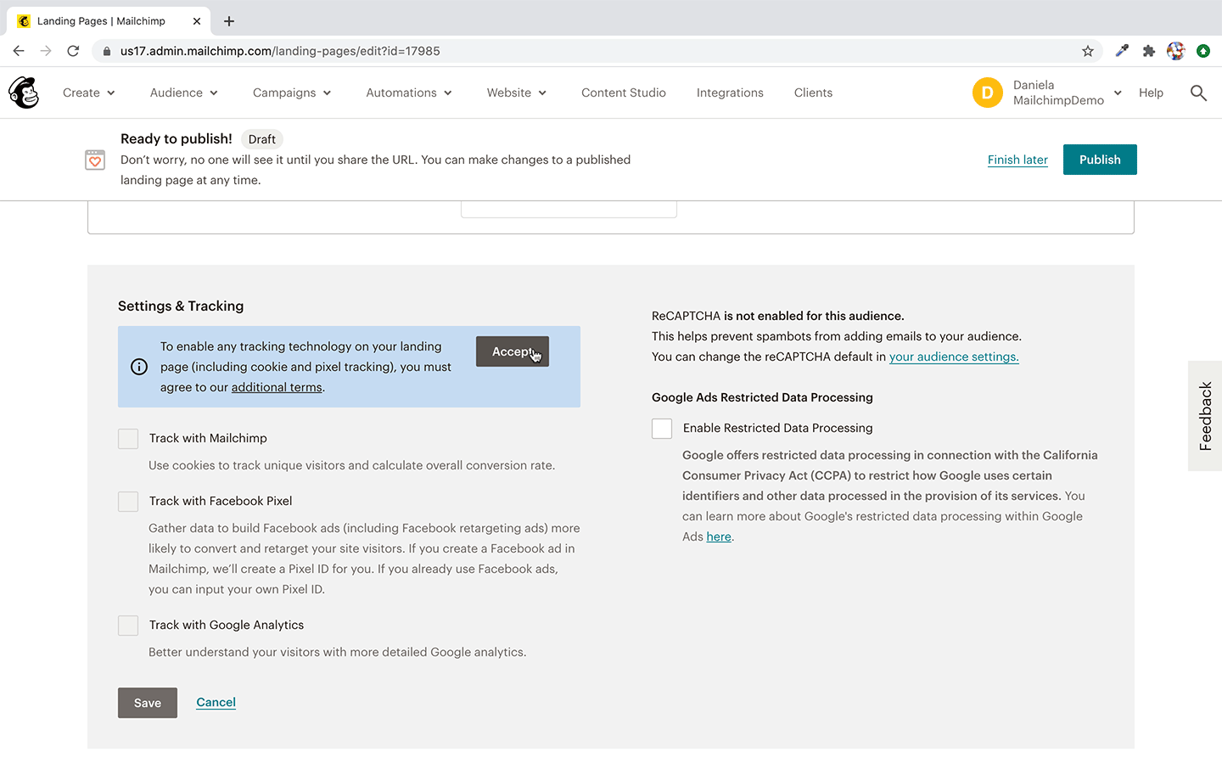Open the Daniela MailchimpDemo account dropdown
This screenshot has height=764, width=1222.
pos(1068,93)
